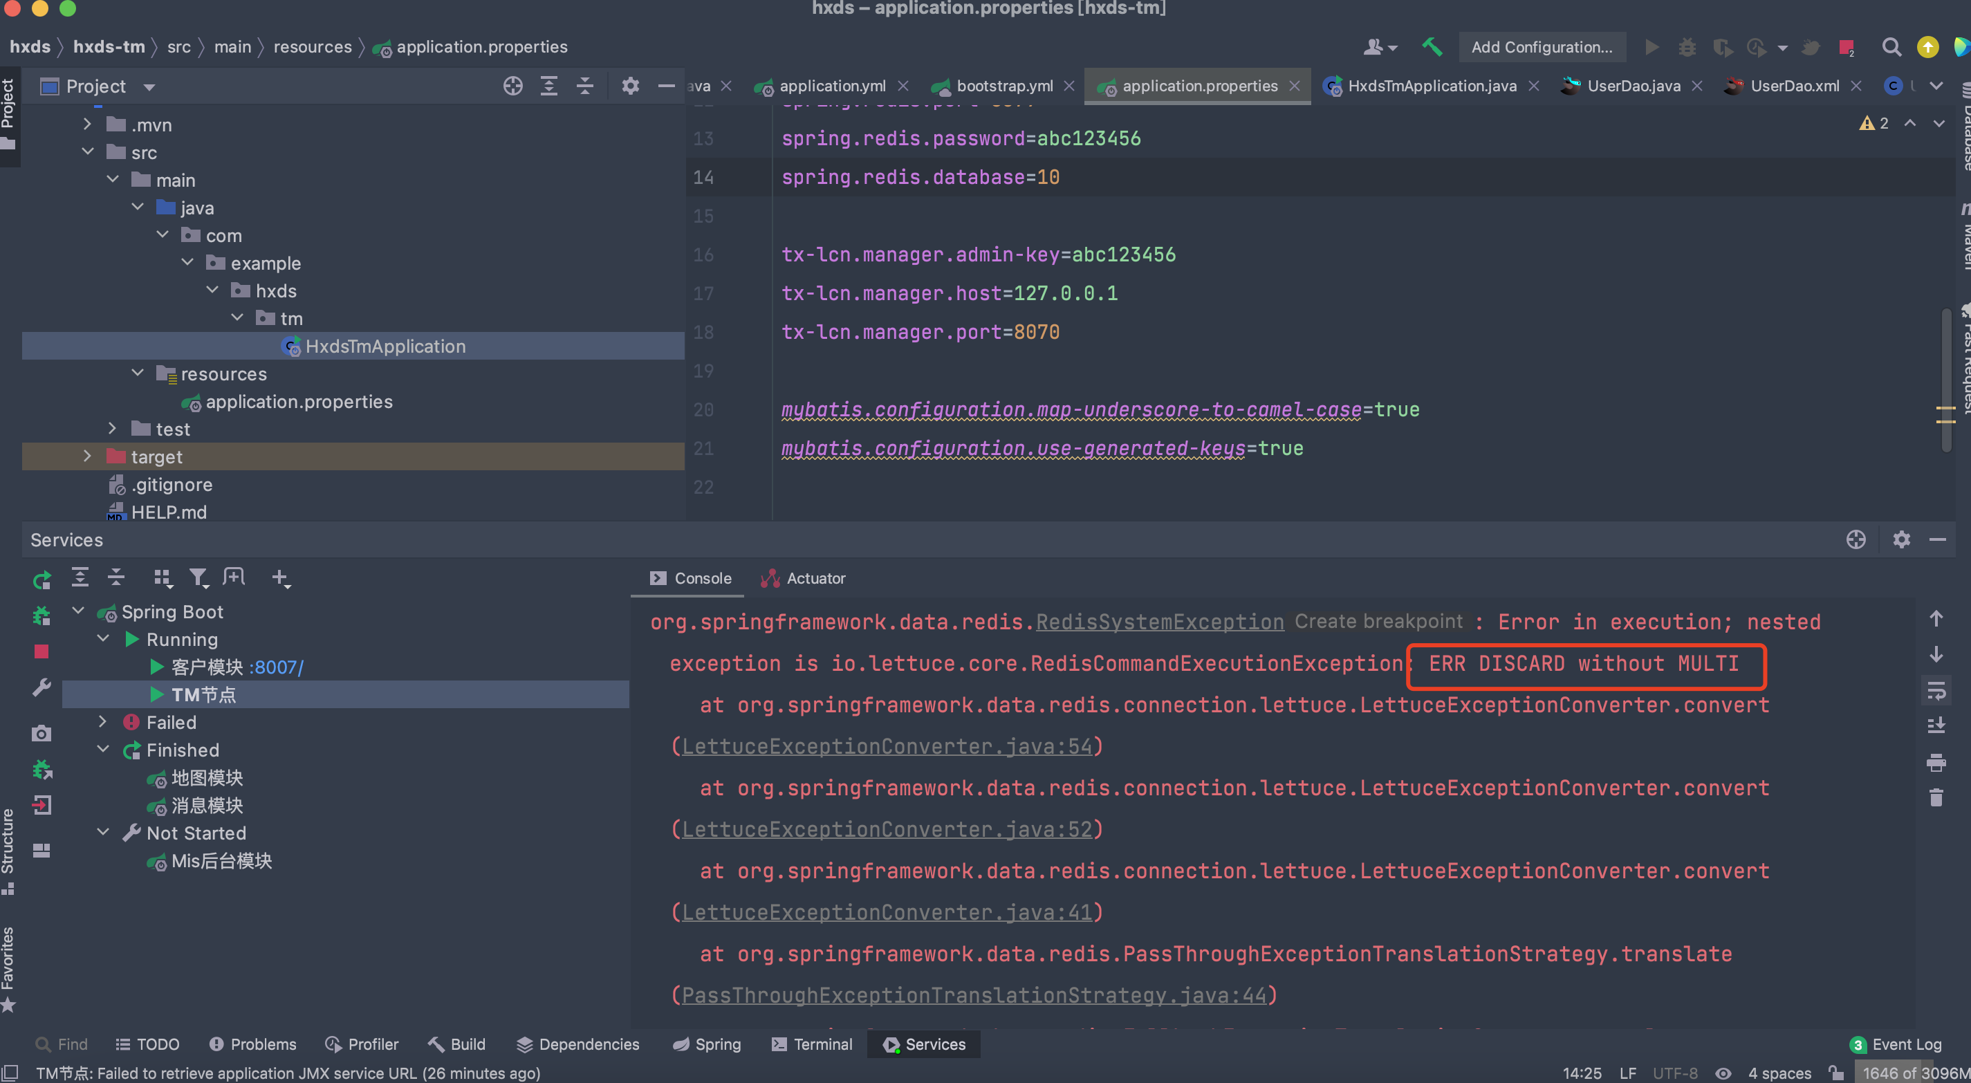Click the camera thread dump icon
The height and width of the screenshot is (1083, 1971).
pyautogui.click(x=41, y=733)
